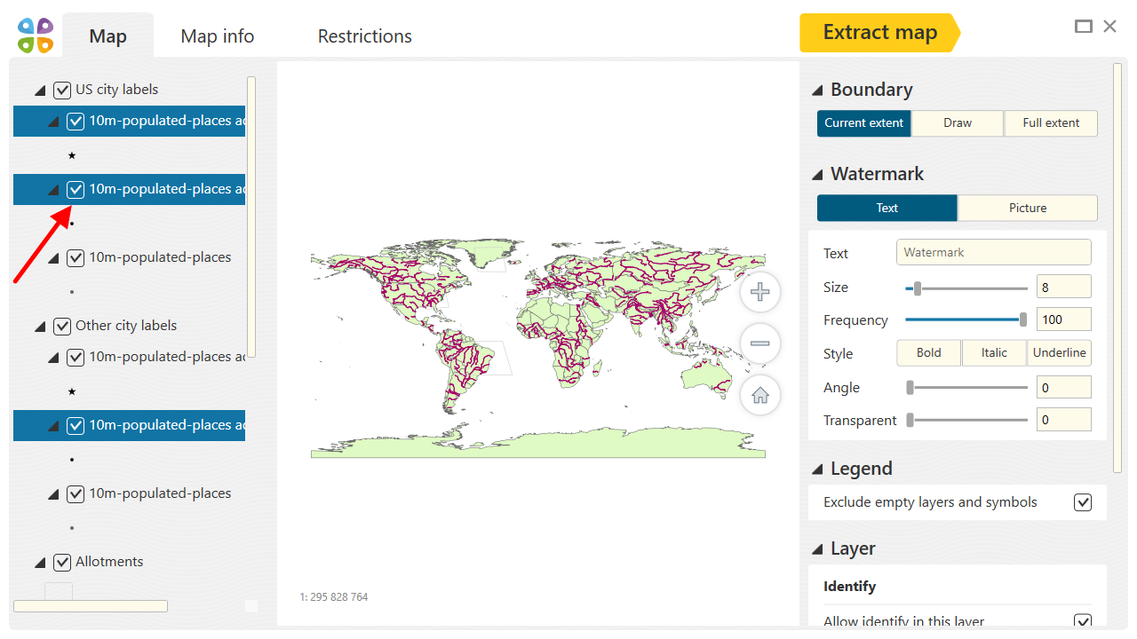Switch watermark type to Picture
The image size is (1137, 639).
(x=1028, y=208)
